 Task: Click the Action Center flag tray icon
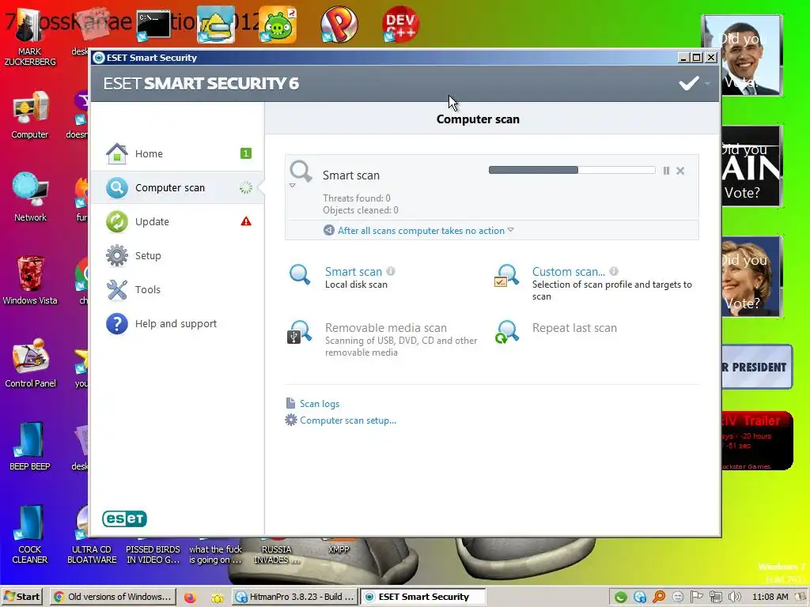(x=696, y=598)
